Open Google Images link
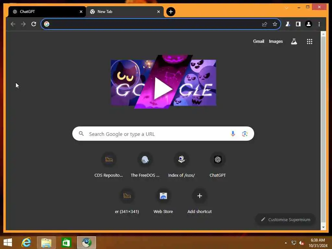The width and height of the screenshot is (332, 249). click(x=276, y=41)
